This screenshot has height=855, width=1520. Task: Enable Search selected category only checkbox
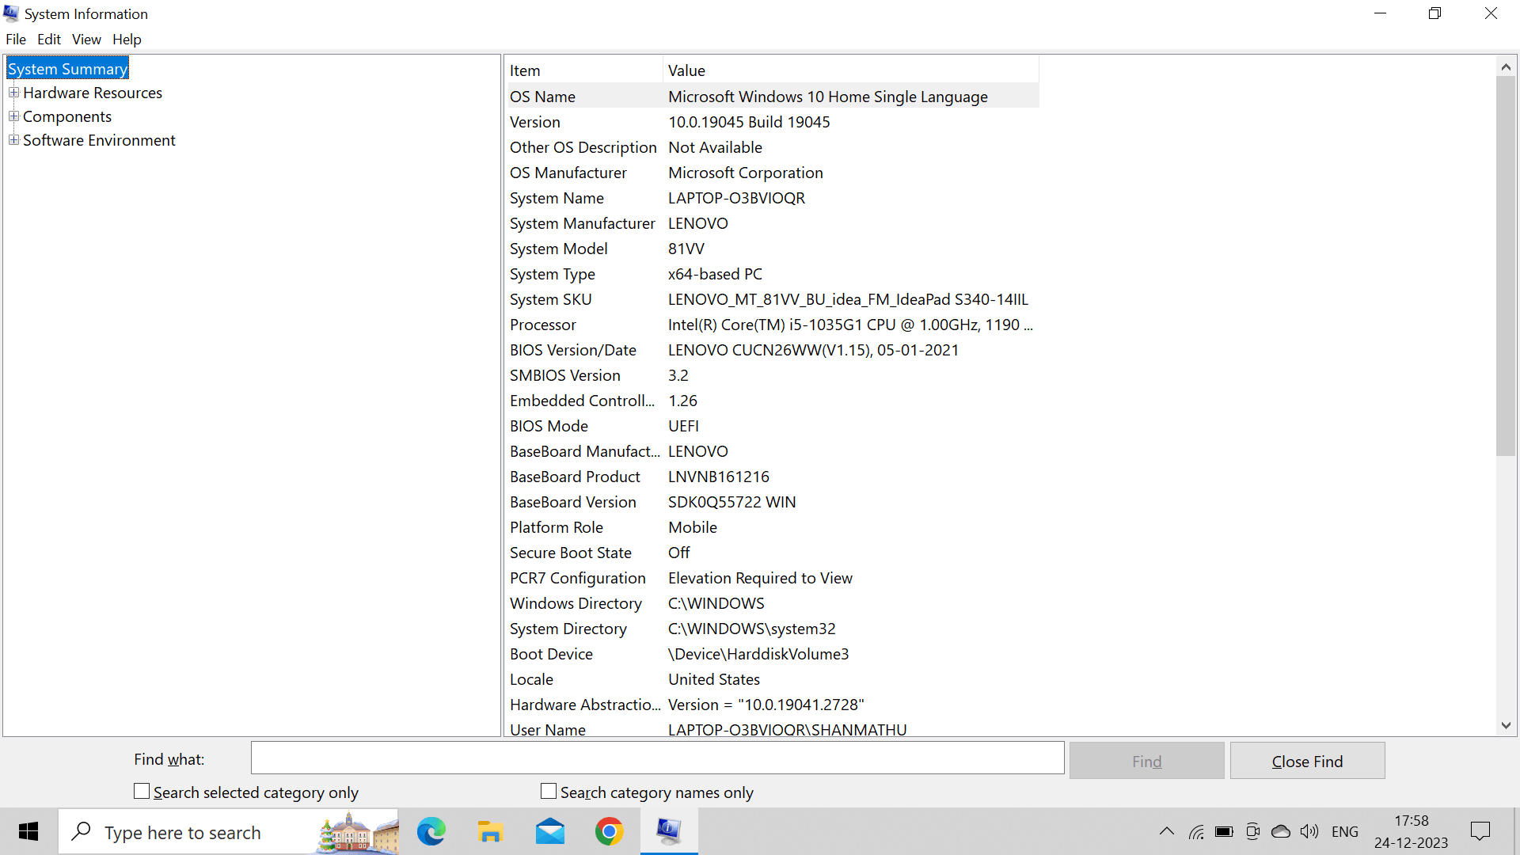(x=142, y=791)
